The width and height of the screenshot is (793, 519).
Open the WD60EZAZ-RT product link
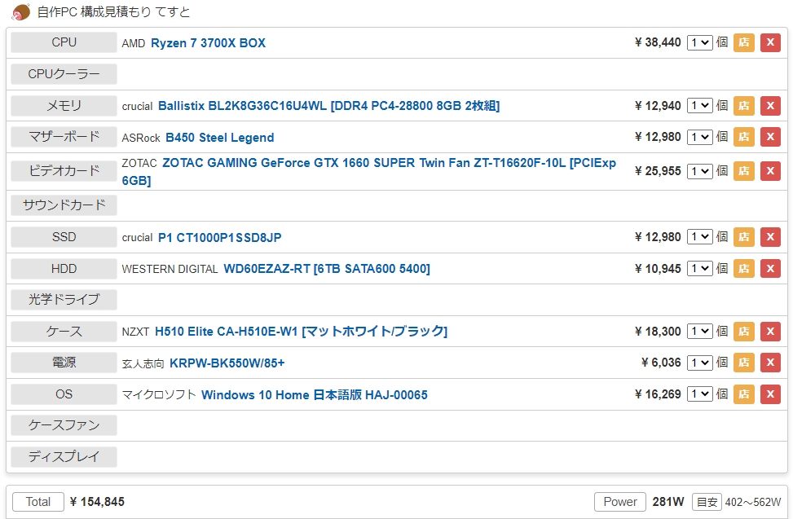(327, 269)
